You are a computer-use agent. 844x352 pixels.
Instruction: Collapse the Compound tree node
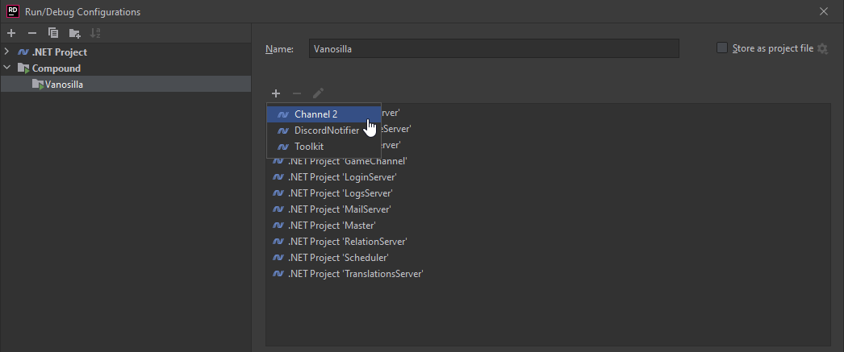pyautogui.click(x=7, y=68)
